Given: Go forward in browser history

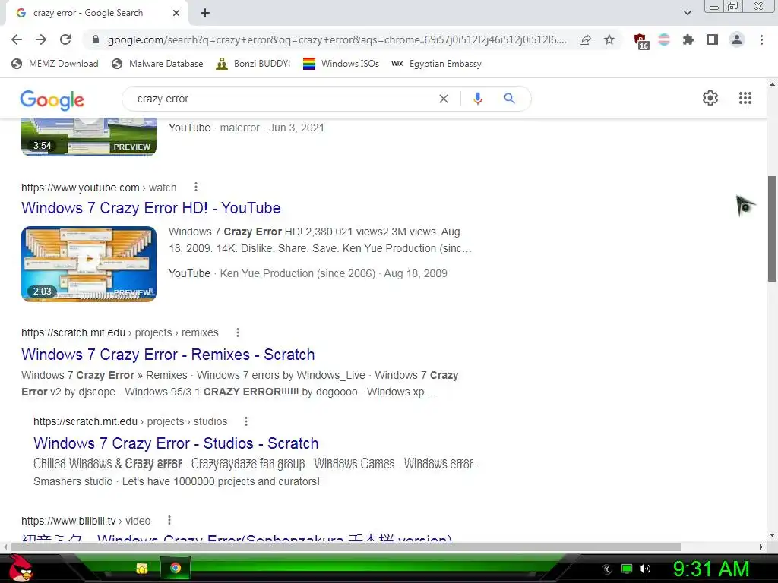Looking at the screenshot, I should click(x=41, y=39).
